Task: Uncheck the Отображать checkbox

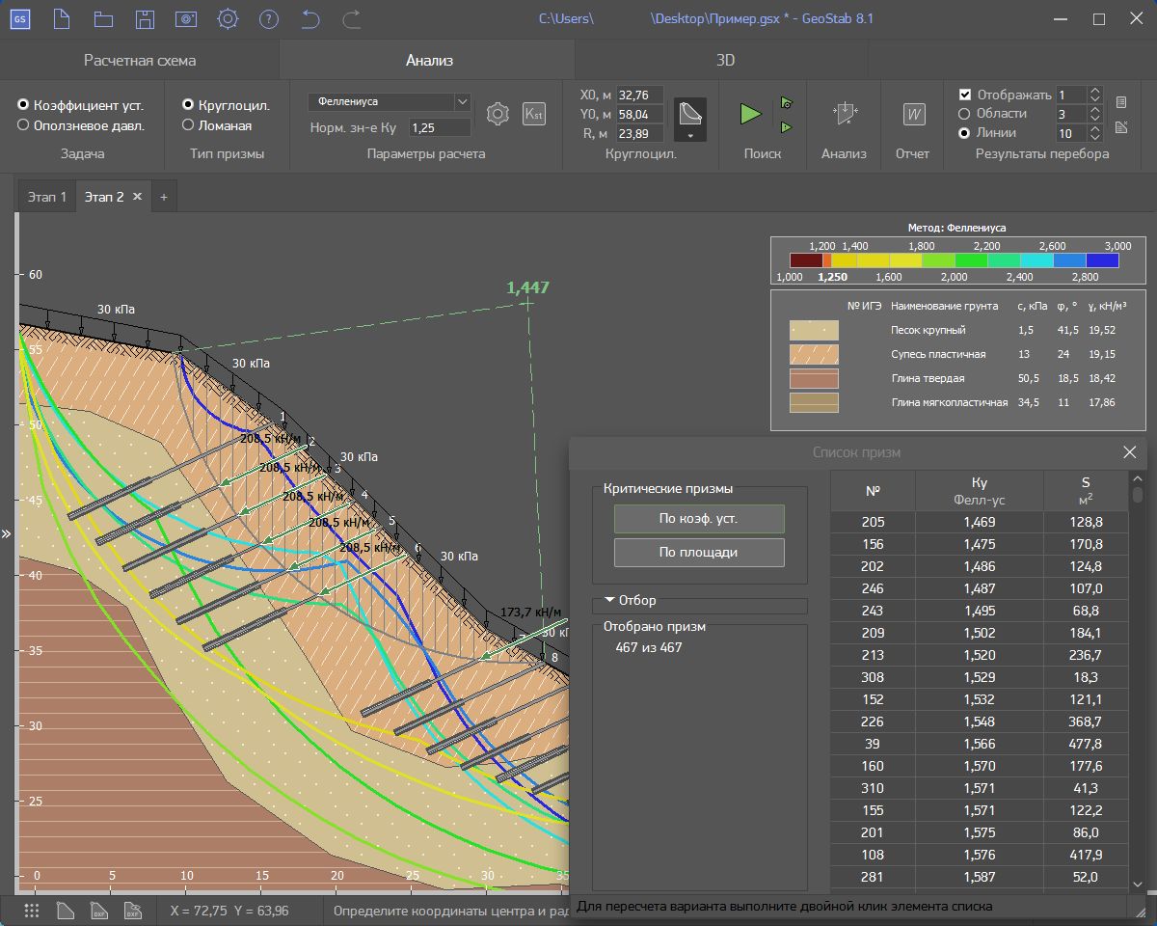Action: [x=965, y=95]
